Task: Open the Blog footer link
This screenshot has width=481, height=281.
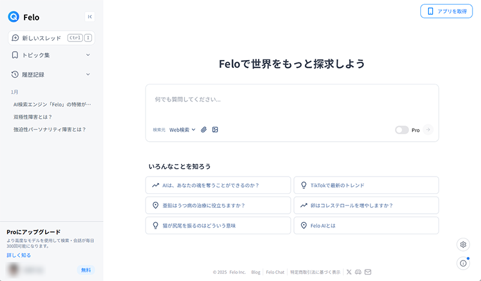Action: pos(256,272)
